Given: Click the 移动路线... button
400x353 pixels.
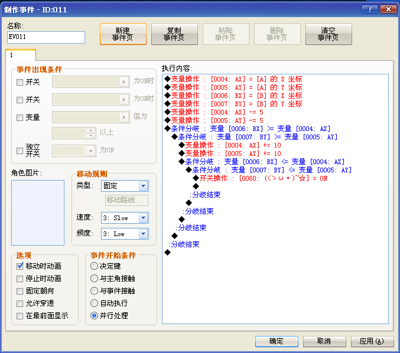Looking at the screenshot, I should tap(126, 200).
